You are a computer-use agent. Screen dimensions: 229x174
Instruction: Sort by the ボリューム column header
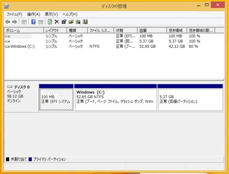[x=24, y=31]
